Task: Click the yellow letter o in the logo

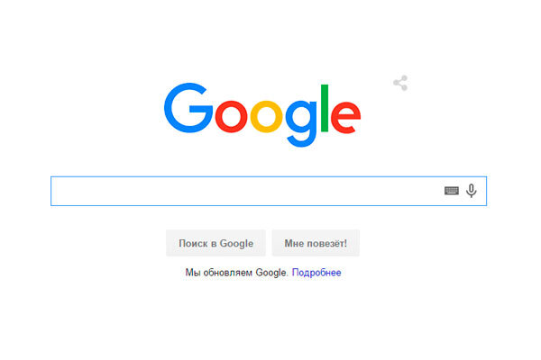Action: click(x=266, y=117)
